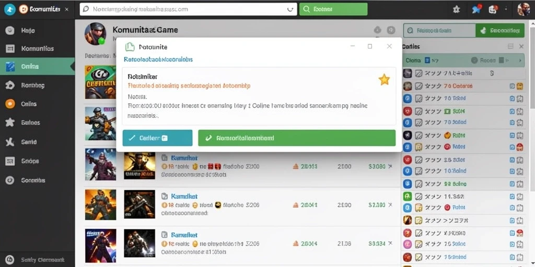This screenshot has height=267, width=535.
Task: Toggle the yellow star favorite in dialog
Action: pos(384,80)
